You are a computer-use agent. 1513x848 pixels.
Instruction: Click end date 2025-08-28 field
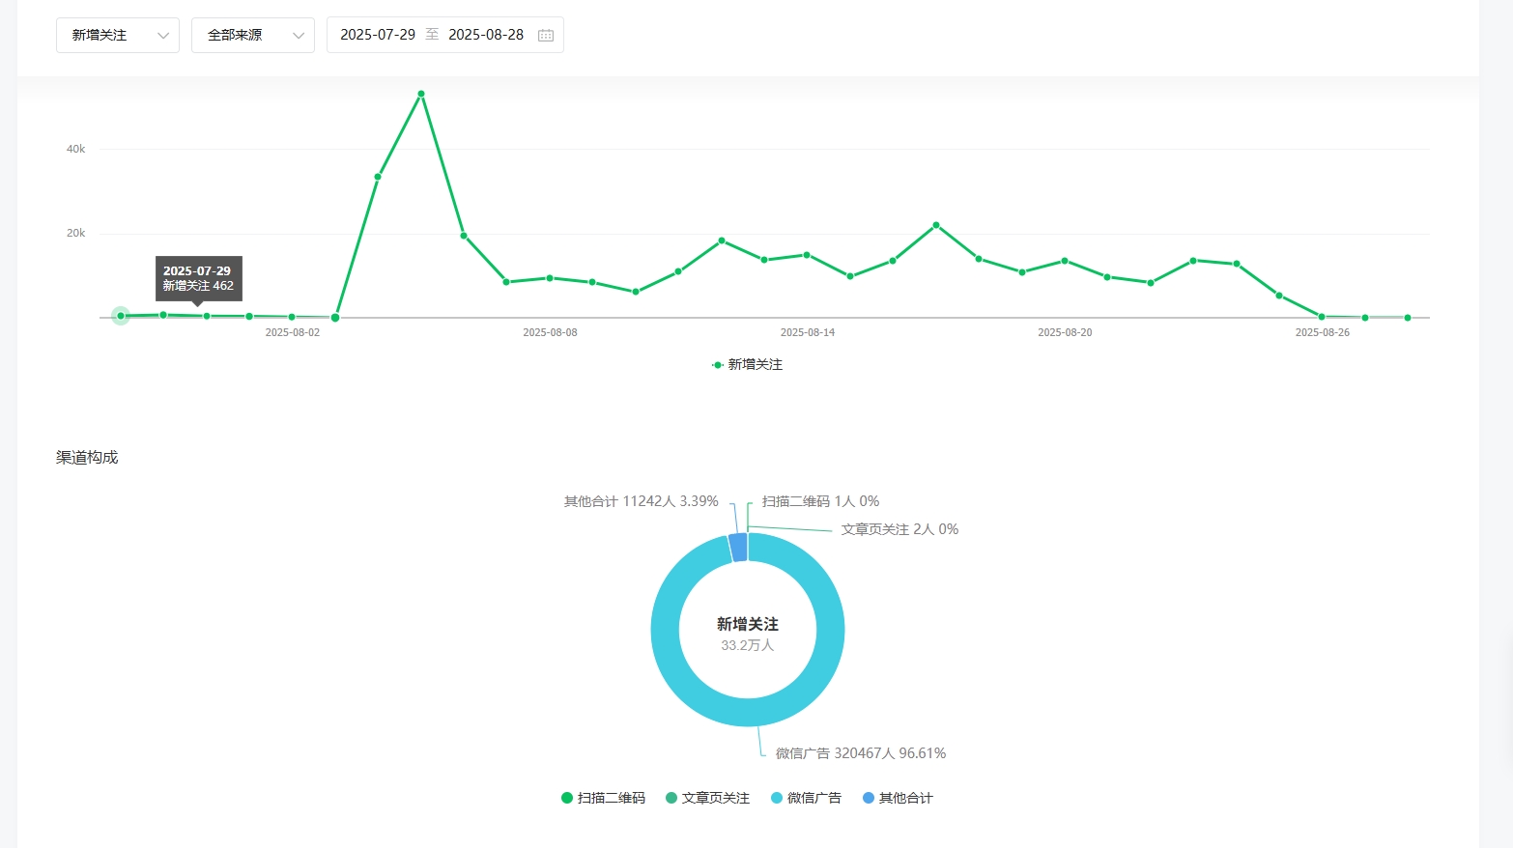click(x=486, y=35)
